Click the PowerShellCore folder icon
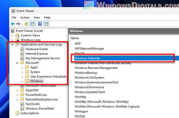The image size is (179, 118). tap(22, 95)
